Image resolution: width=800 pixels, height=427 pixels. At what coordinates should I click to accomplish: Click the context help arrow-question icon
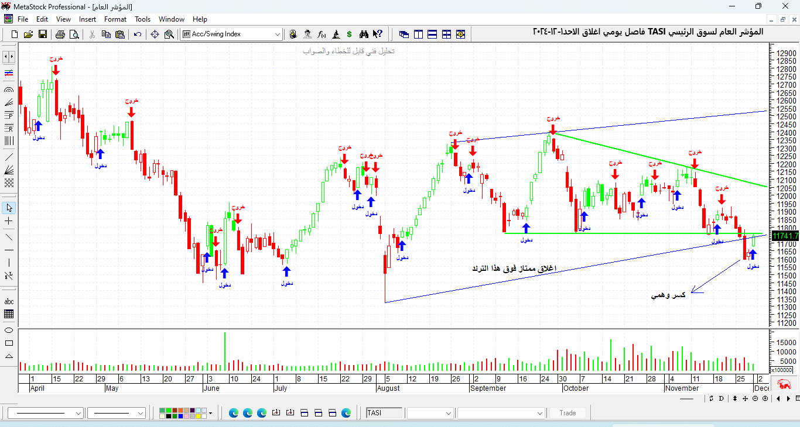pos(378,34)
